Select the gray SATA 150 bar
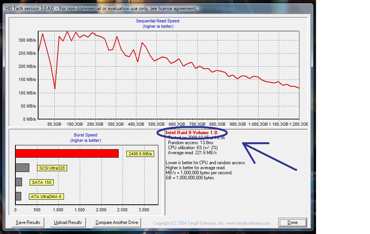The image size is (370, 234). pos(18,182)
